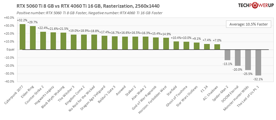The image size is (276, 120).
Task: Select the Cyberpunk 2077 green bar
Action: click(x=22, y=37)
